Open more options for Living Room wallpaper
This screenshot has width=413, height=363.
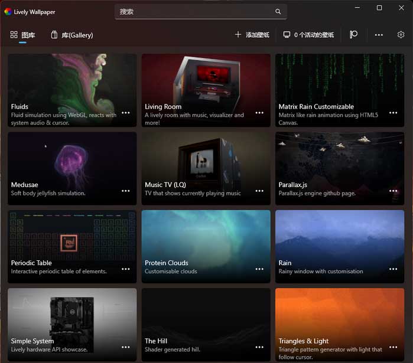click(x=259, y=113)
